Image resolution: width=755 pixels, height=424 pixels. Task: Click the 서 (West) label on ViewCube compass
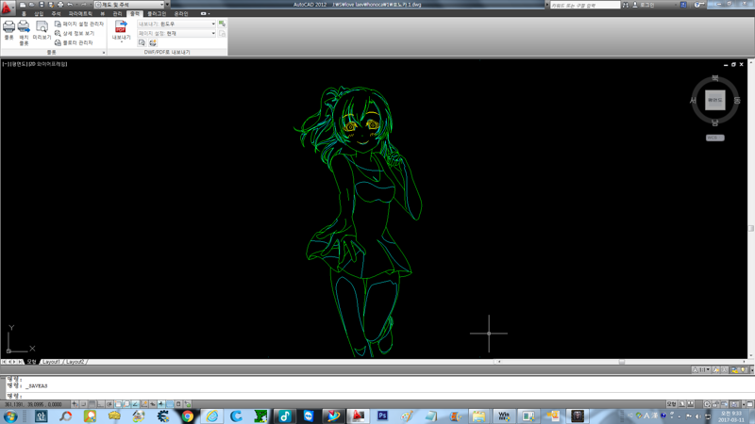click(x=693, y=101)
